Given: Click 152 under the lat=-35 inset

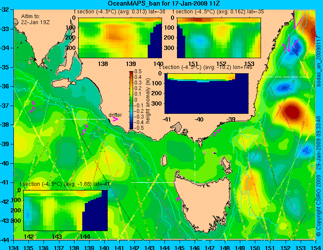Looking at the screenshot, I should coord(221,64).
